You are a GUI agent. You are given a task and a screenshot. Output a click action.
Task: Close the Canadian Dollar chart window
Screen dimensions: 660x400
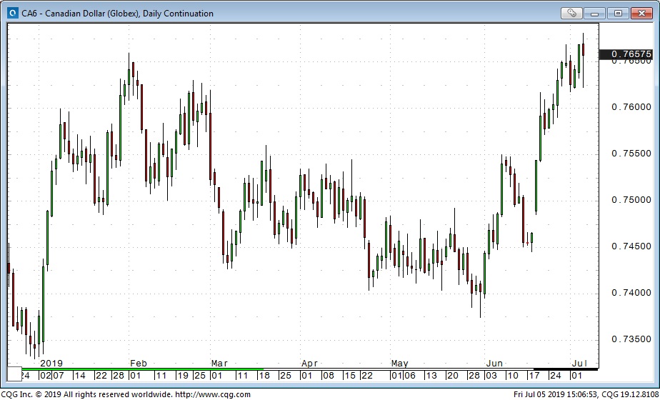pos(641,13)
